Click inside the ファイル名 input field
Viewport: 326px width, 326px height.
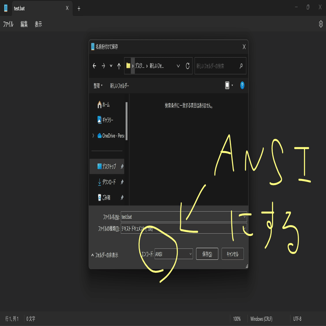point(181,217)
